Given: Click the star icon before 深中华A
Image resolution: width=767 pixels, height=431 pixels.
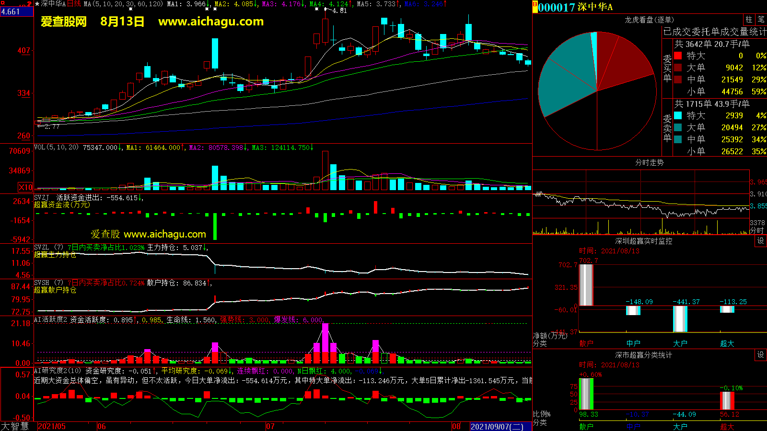Looking at the screenshot, I should tap(37, 4).
